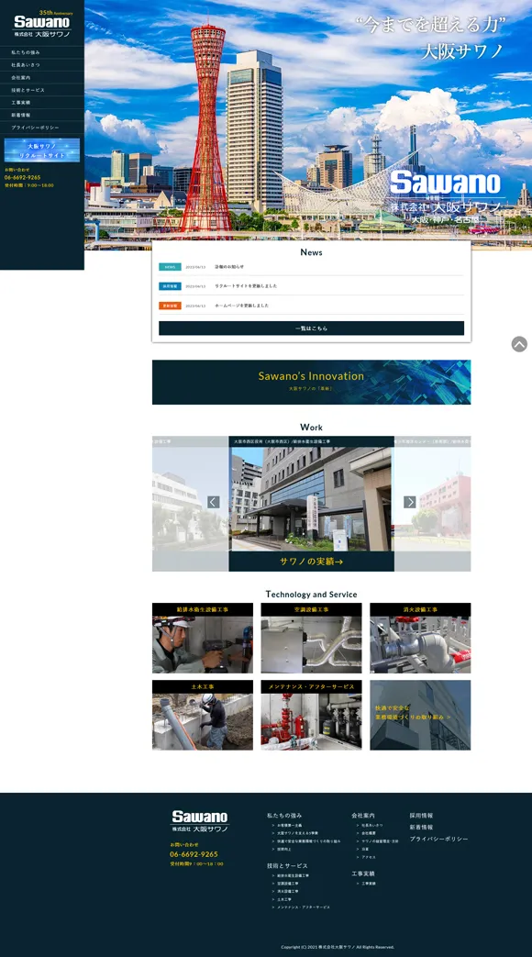The height and width of the screenshot is (957, 532).
Task: Open the 空調設備工事 service tile
Action: [x=311, y=638]
